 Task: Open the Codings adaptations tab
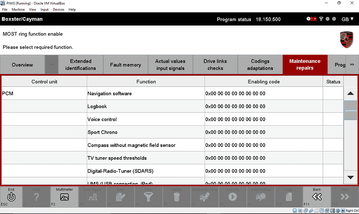[x=260, y=65]
